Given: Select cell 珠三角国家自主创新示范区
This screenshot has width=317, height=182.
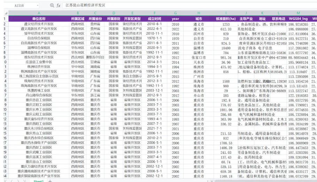Looking at the screenshot, I should [x=39, y=76].
